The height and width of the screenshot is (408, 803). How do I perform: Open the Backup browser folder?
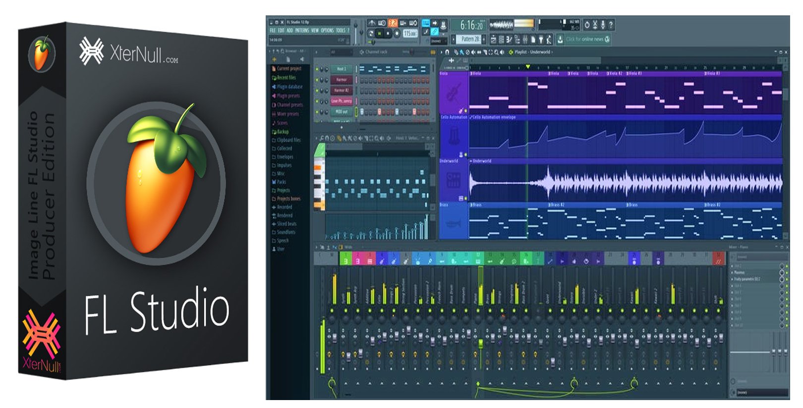pyautogui.click(x=281, y=132)
